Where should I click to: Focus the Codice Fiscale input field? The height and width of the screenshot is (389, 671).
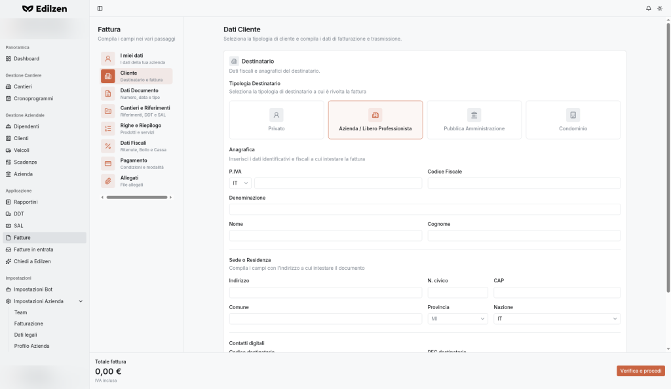tap(524, 183)
